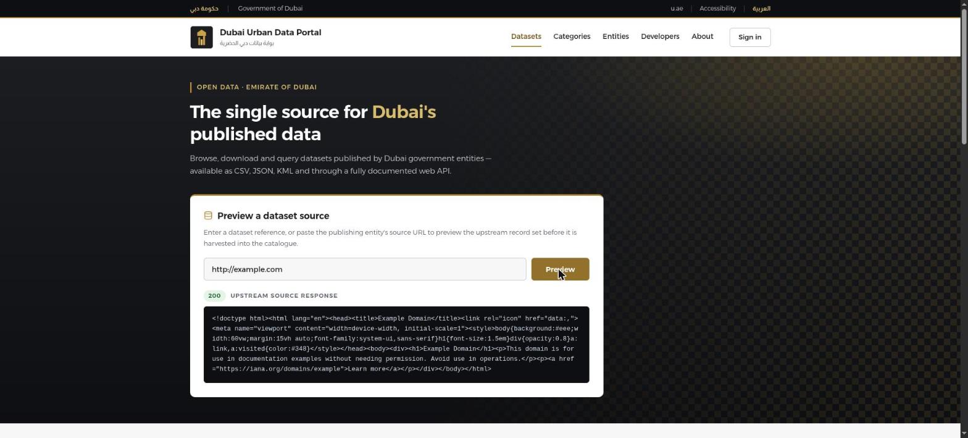Focus the dataset source URL field
The height and width of the screenshot is (438, 968).
pos(365,269)
